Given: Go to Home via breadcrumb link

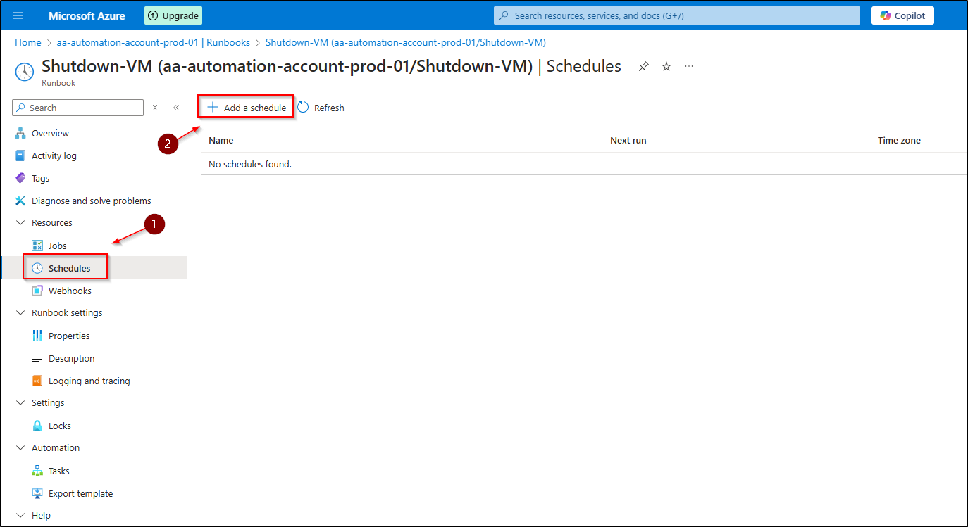Looking at the screenshot, I should coord(28,43).
